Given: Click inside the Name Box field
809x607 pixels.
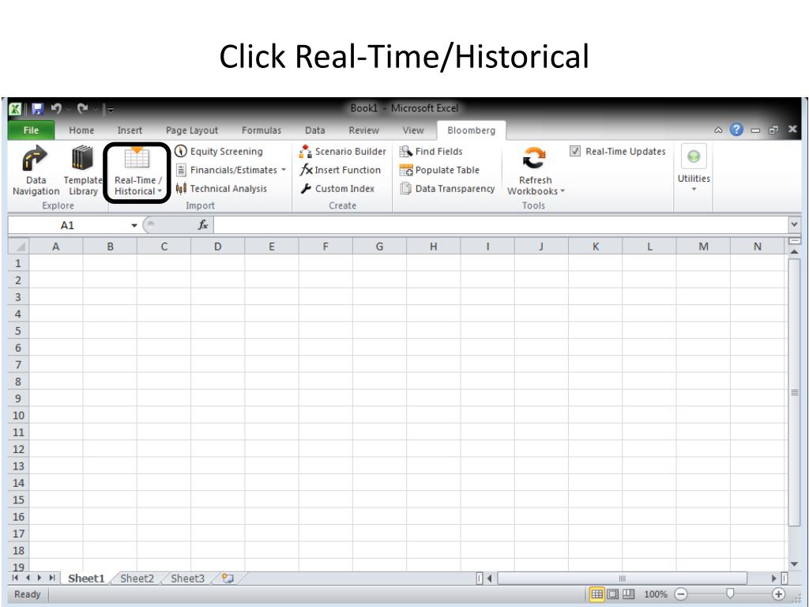Looking at the screenshot, I should click(x=68, y=225).
